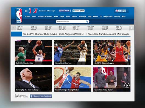Open the BOS 120 NOP 121 score
The height and width of the screenshot is (108, 145).
[65, 28]
